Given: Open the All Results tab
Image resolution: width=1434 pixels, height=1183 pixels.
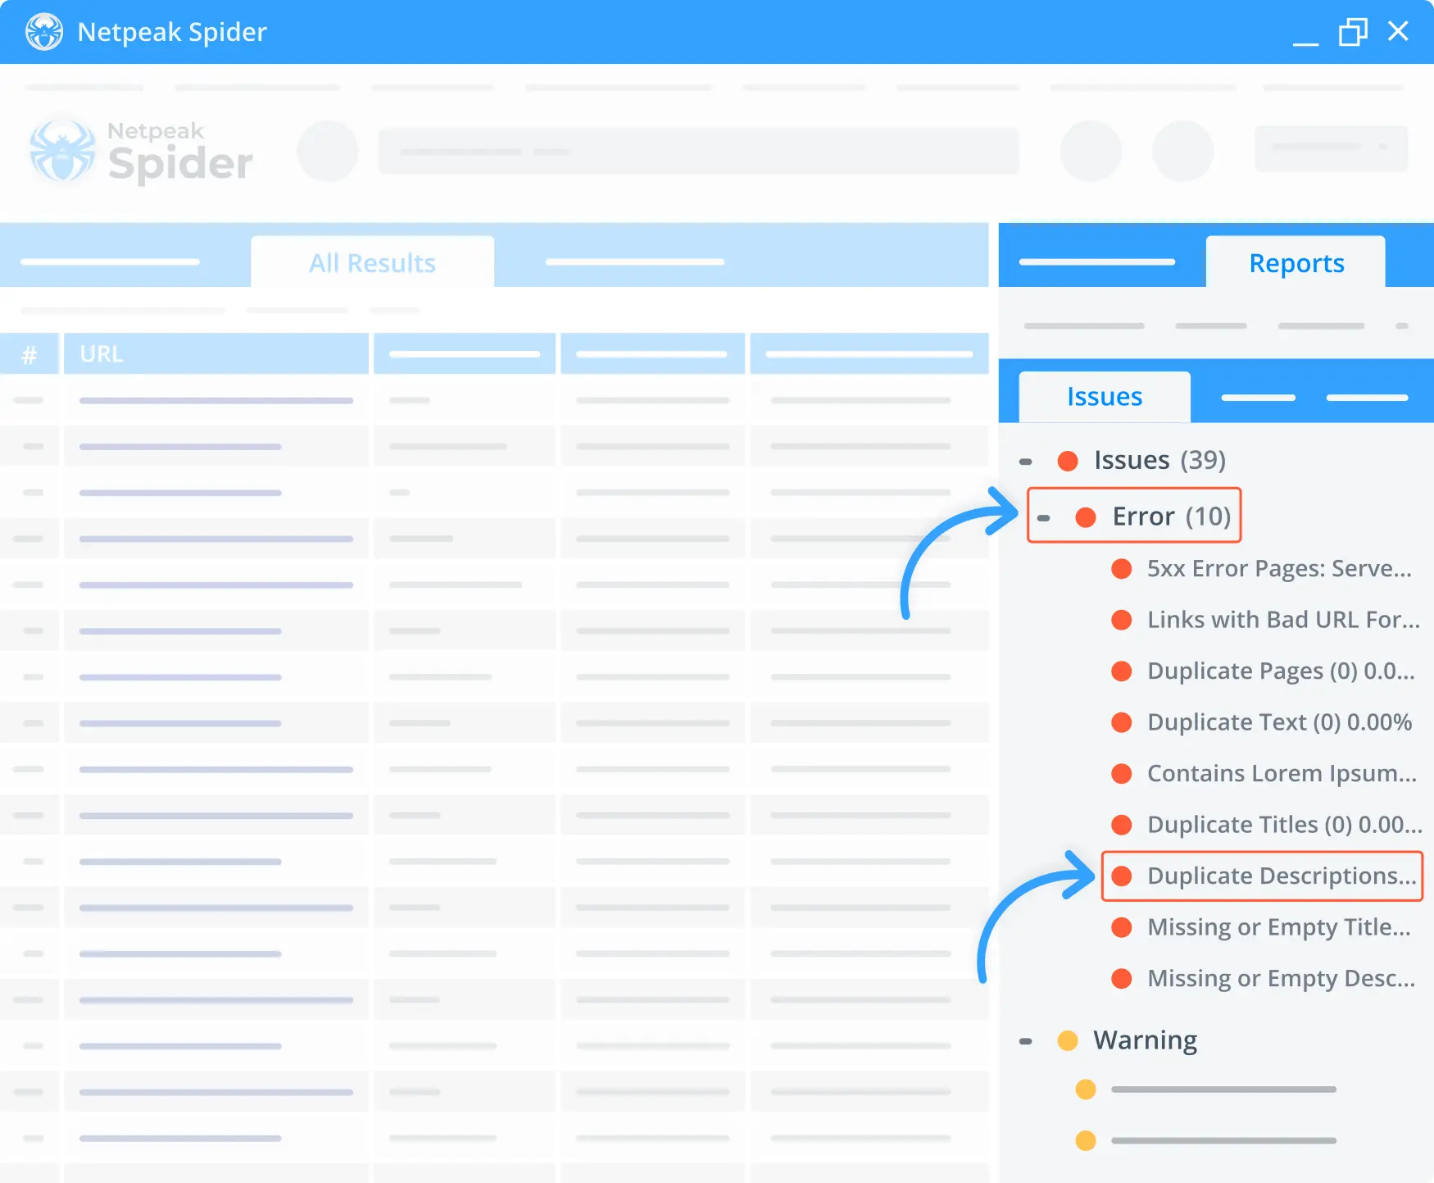Looking at the screenshot, I should click(x=372, y=262).
